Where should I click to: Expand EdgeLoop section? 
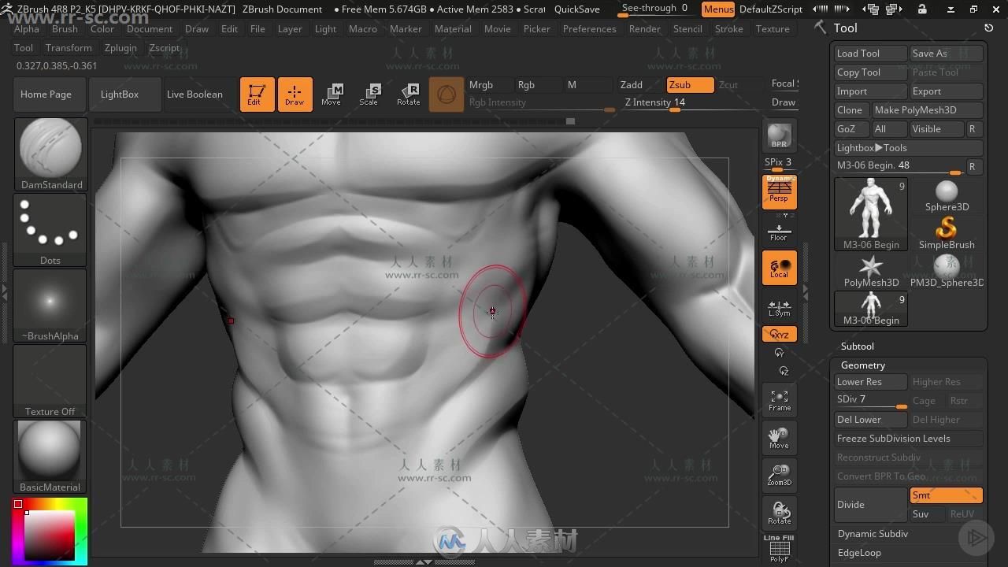pos(859,553)
